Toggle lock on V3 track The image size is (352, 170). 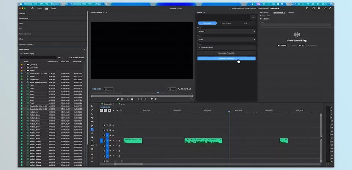pyautogui.click(x=104, y=125)
